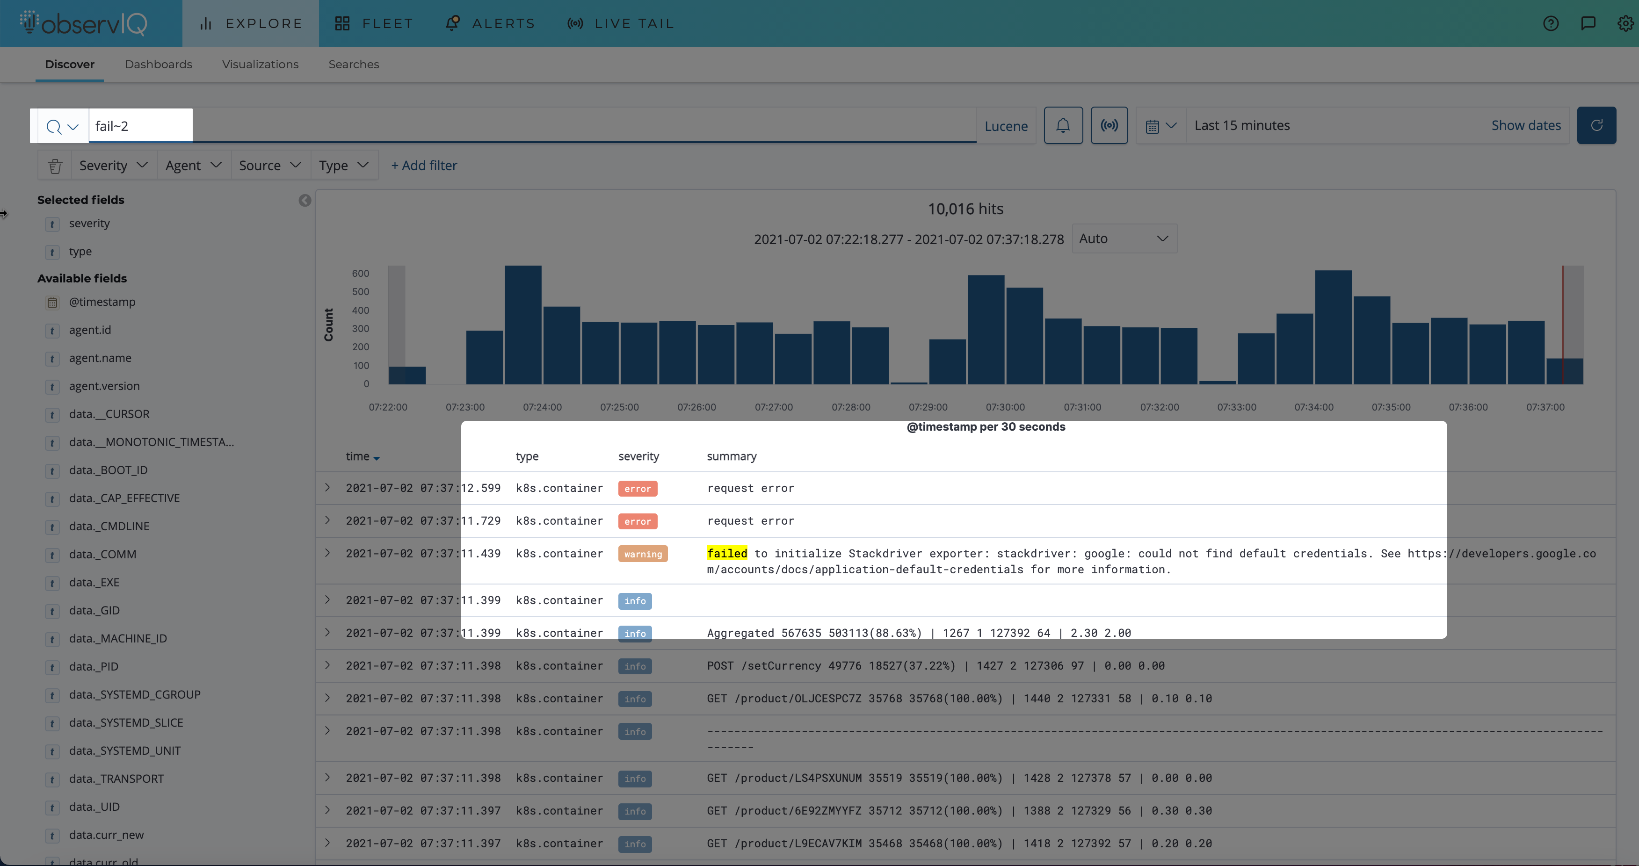
Task: Open the settings gear icon
Action: tap(1625, 23)
